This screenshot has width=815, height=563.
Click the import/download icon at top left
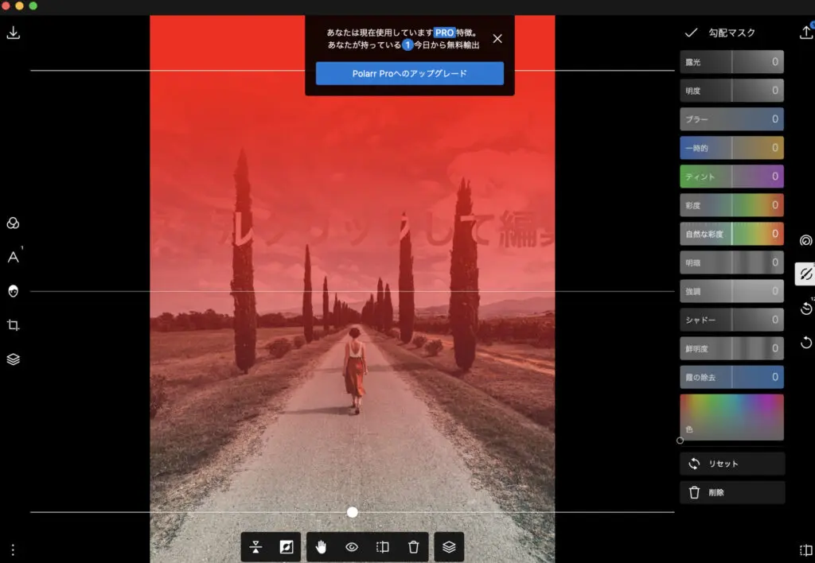13,33
